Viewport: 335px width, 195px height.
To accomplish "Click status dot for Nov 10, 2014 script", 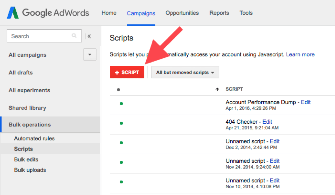I will pyautogui.click(x=121, y=182).
